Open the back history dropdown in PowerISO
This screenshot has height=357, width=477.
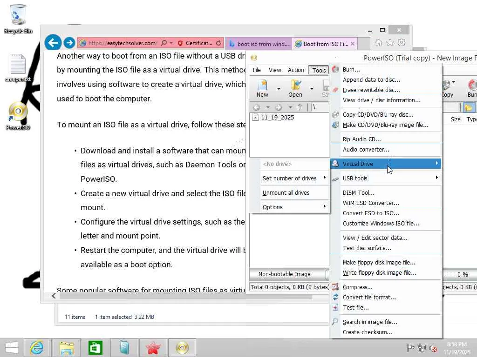pos(268,107)
